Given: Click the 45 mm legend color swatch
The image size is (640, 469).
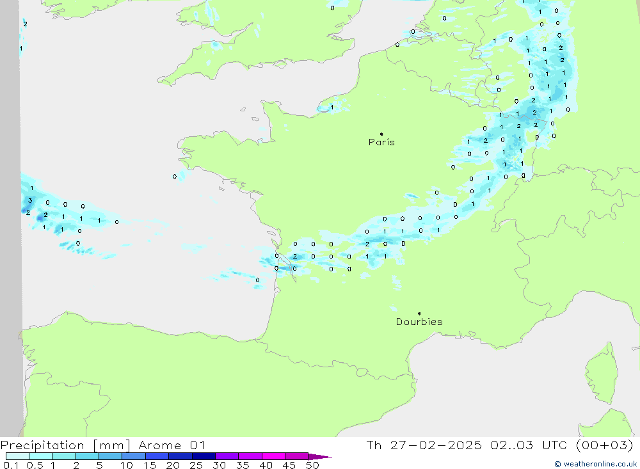Looking at the screenshot, I should point(297,456).
